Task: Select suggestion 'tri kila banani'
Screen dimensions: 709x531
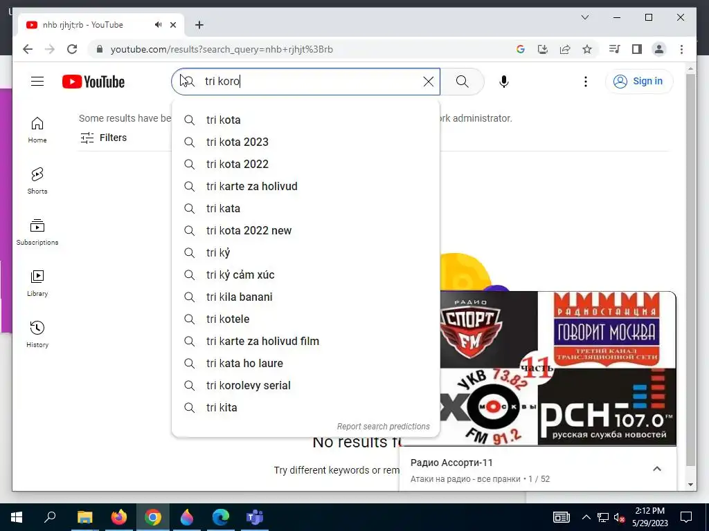Action: pos(305,297)
